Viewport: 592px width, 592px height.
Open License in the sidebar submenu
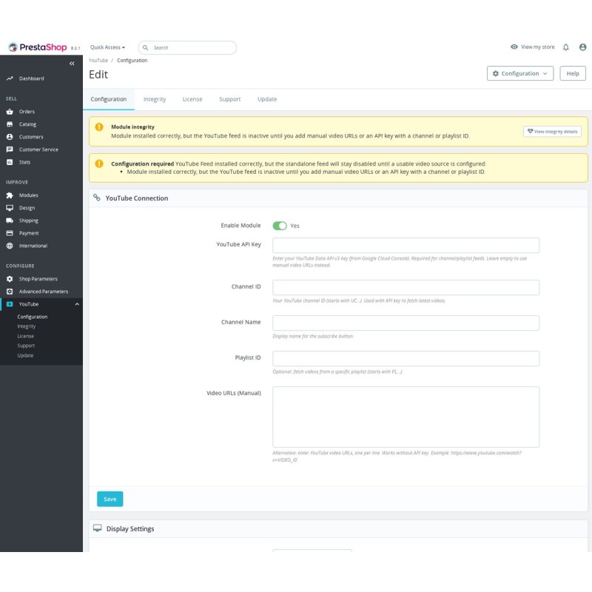tap(26, 336)
